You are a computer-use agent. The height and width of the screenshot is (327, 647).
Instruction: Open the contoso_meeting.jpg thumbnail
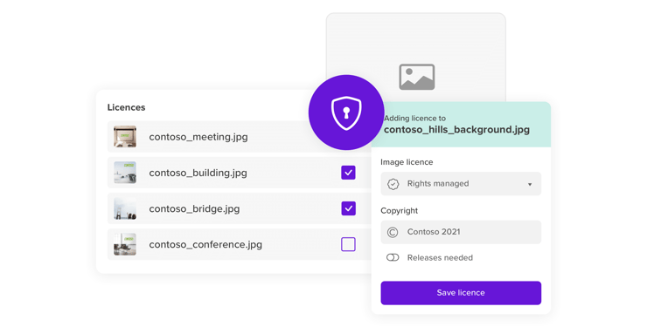125,137
